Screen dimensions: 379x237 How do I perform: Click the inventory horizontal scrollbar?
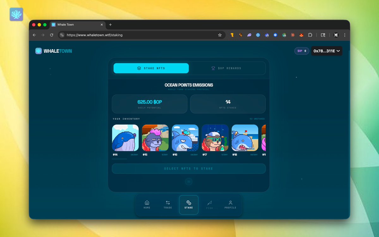(119, 159)
